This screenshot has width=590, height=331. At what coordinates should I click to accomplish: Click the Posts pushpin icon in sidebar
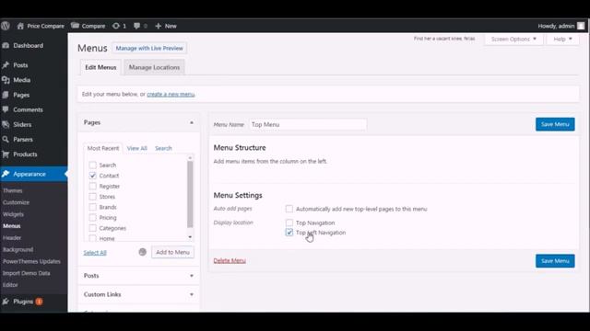(6, 65)
